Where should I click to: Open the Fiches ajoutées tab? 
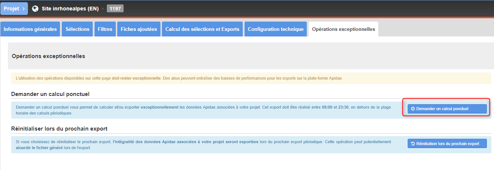139,29
